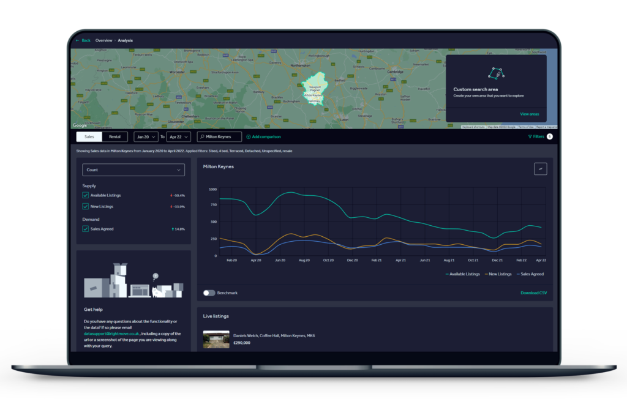Open the Apr 22 end date dropdown

179,136
